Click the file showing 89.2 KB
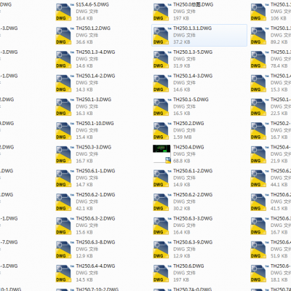This screenshot has height=291, width=291. [x=271, y=36]
